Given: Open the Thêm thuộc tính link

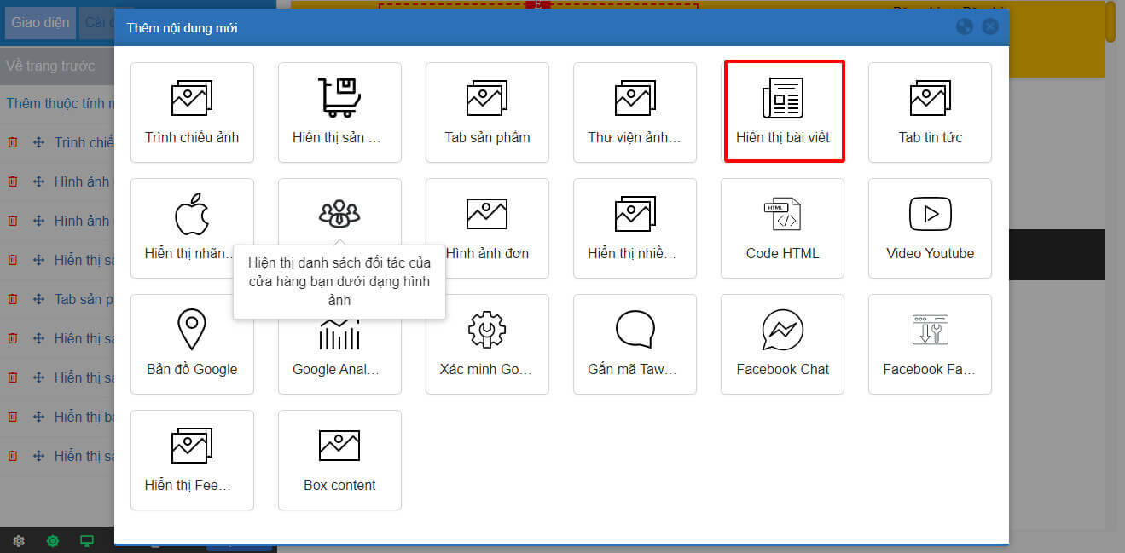Looking at the screenshot, I should pos(60,103).
